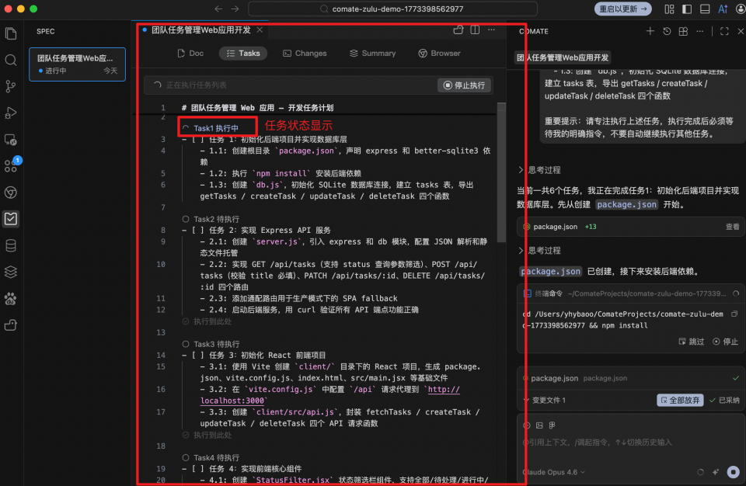Split the editor with the split icon
Screen dimensions: 746x486
pos(475,30)
